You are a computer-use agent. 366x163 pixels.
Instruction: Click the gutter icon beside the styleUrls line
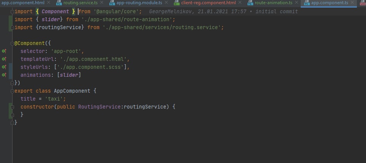pyautogui.click(x=4, y=67)
